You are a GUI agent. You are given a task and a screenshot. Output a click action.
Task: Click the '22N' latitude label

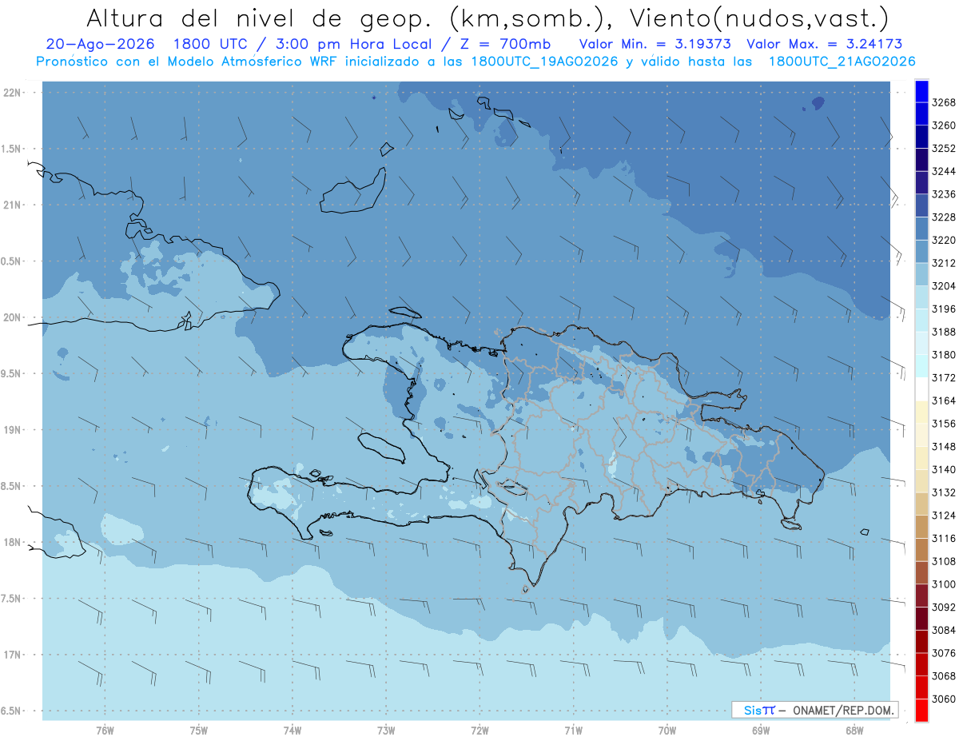coord(11,93)
